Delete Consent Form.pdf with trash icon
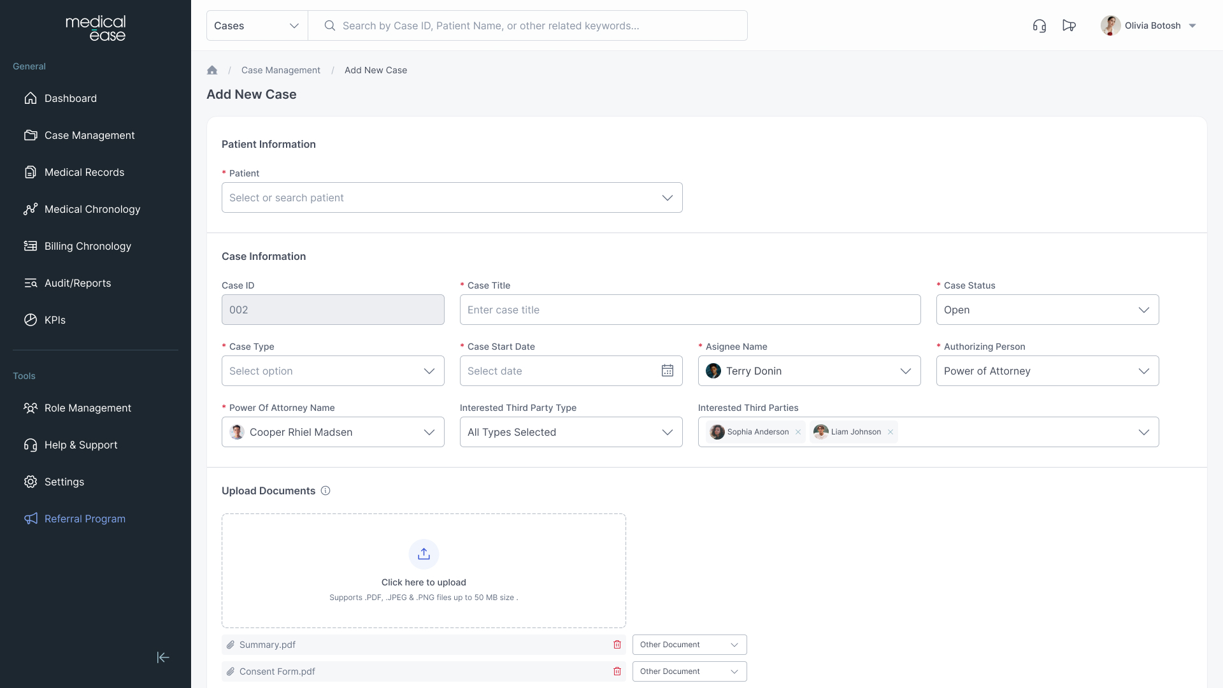Screen dimensions: 1223x688 pos(617,671)
